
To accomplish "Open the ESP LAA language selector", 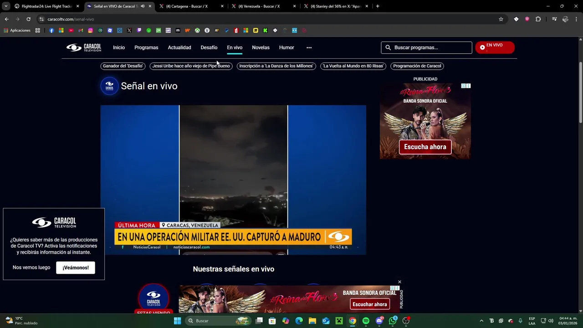I will [x=532, y=321].
